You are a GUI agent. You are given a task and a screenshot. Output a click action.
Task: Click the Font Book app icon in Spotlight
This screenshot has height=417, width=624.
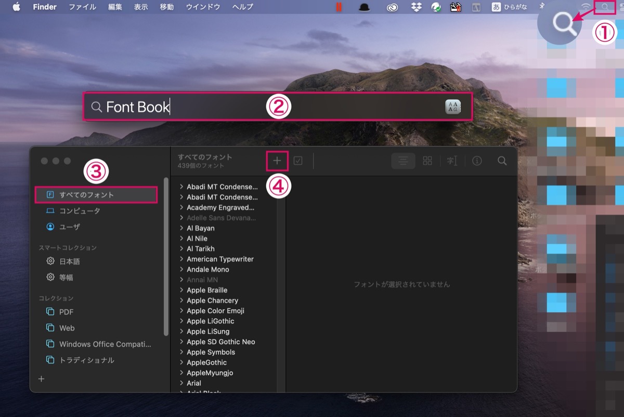click(x=453, y=107)
